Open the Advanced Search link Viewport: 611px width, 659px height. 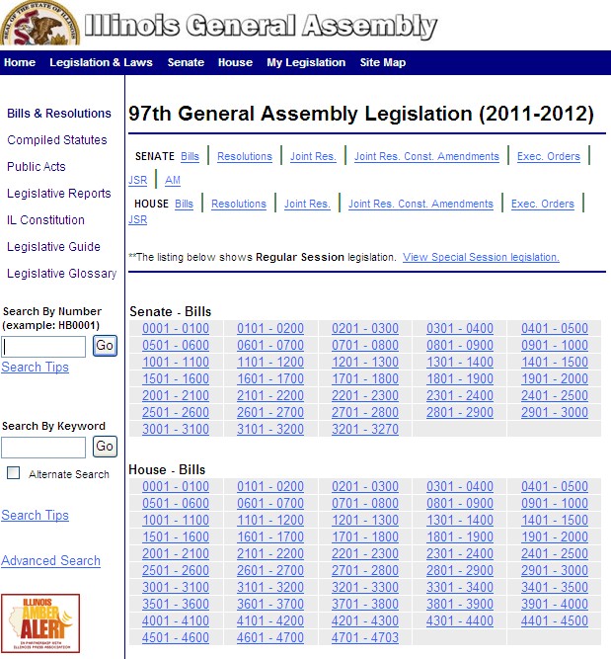[50, 560]
